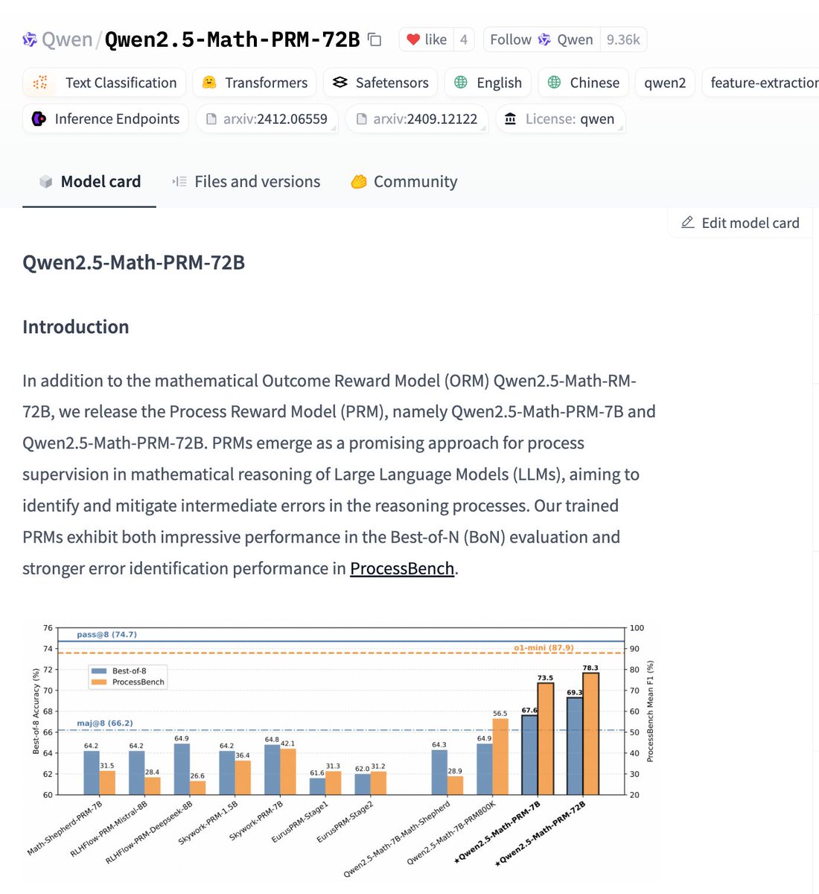Click the Text Classification tag icon

pos(40,83)
